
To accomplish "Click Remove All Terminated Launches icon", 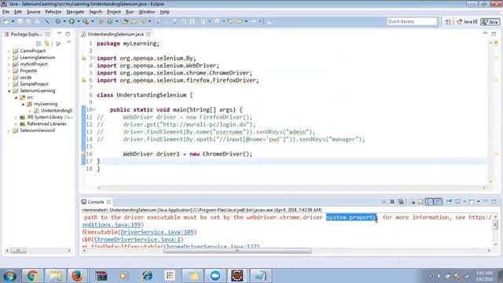I will pos(401,202).
